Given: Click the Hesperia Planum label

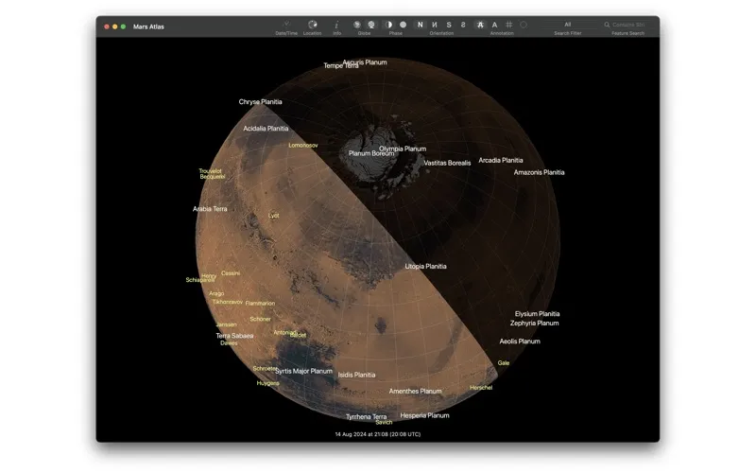Looking at the screenshot, I should (x=424, y=415).
